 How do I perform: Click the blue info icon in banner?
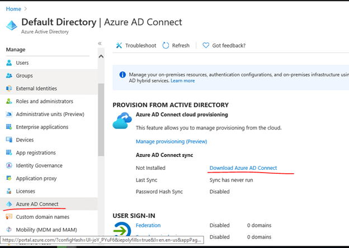(122, 74)
